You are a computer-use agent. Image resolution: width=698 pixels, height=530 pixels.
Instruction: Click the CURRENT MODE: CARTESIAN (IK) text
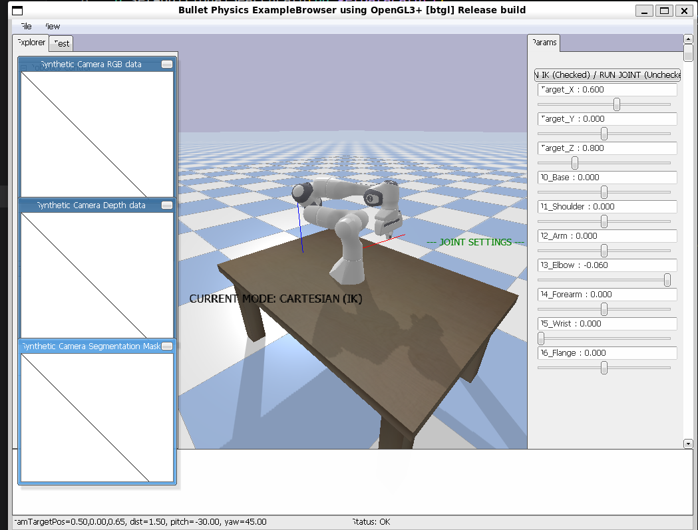click(275, 299)
